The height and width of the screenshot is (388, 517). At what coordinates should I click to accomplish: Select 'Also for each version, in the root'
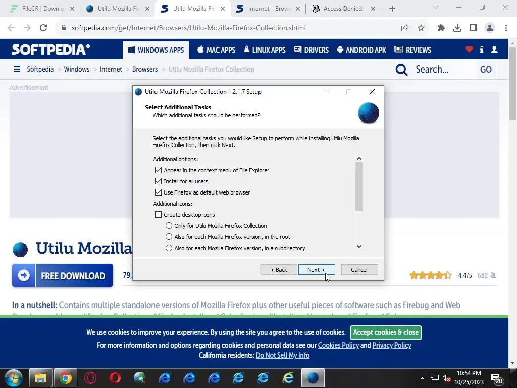tap(169, 237)
